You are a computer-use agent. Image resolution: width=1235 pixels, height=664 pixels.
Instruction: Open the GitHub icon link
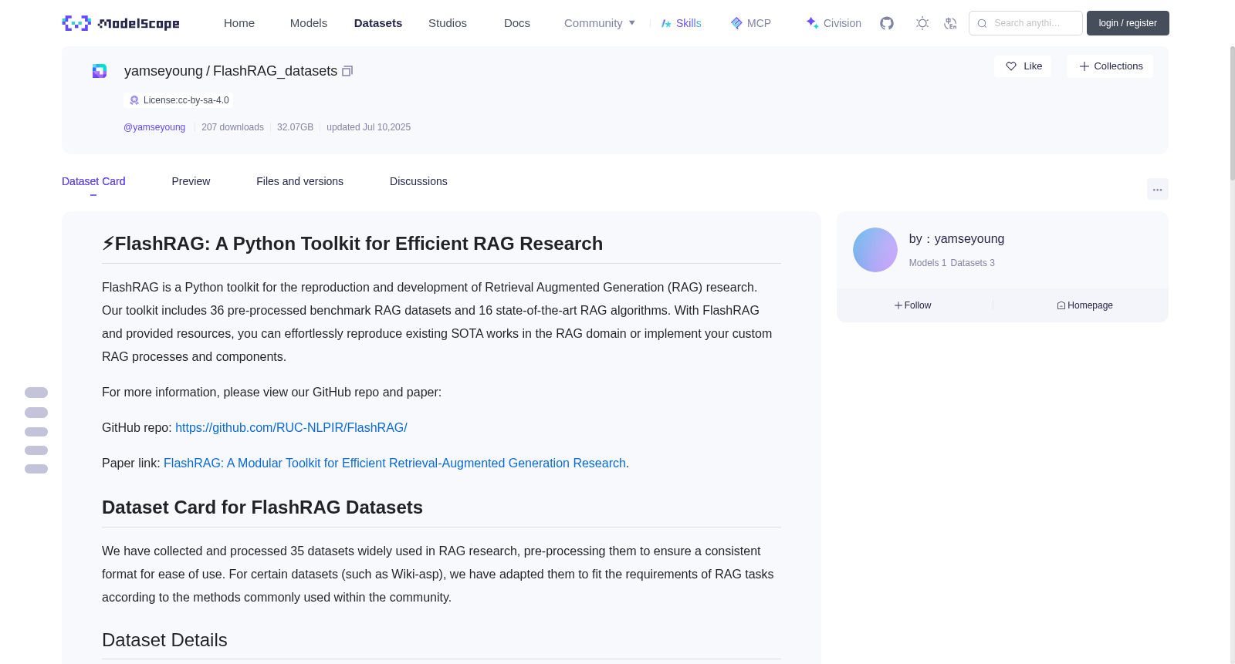(x=887, y=23)
